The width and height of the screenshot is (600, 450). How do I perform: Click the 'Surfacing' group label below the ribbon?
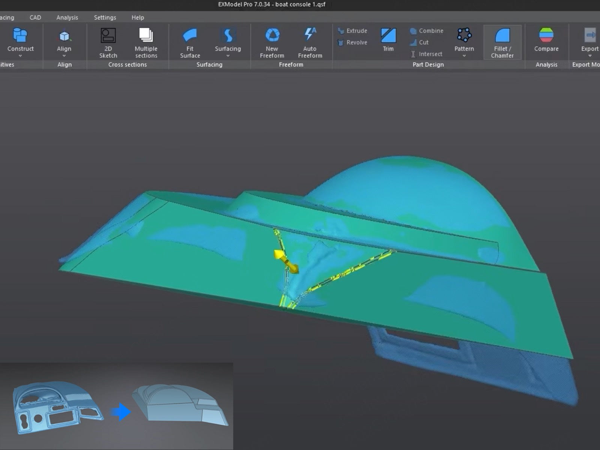(209, 64)
